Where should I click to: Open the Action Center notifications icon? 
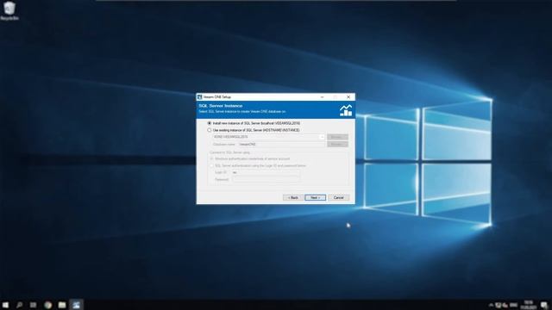click(x=544, y=305)
